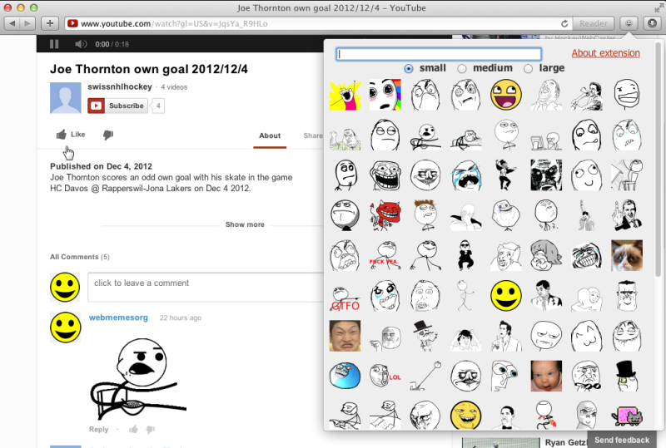
Task: Open the webmemesorg smiley avatar
Action: 66,327
